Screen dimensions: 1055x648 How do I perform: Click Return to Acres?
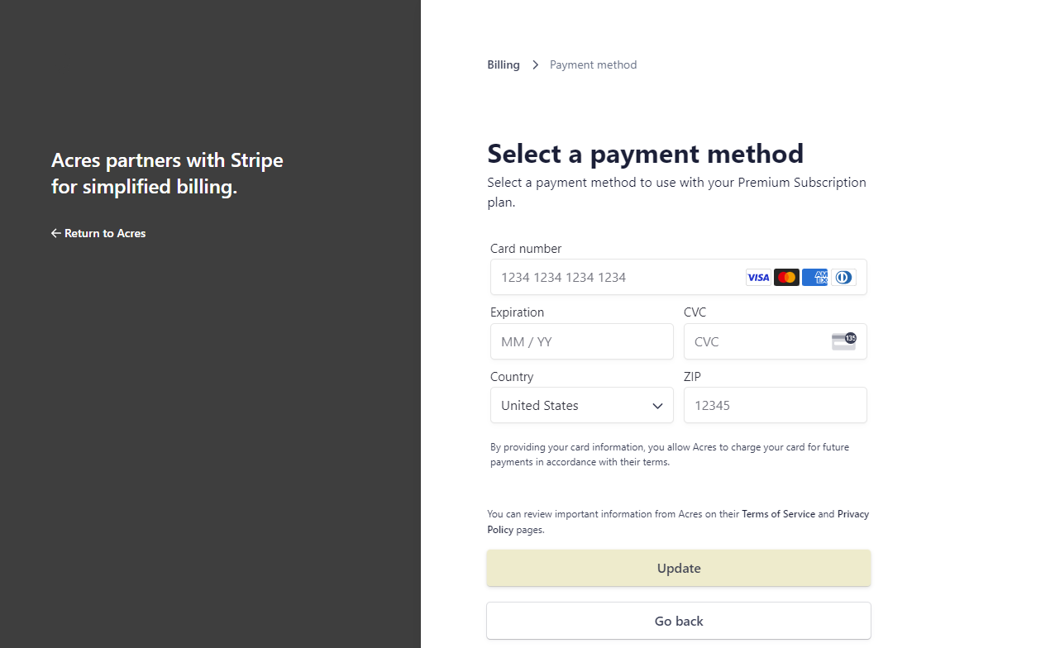(105, 233)
